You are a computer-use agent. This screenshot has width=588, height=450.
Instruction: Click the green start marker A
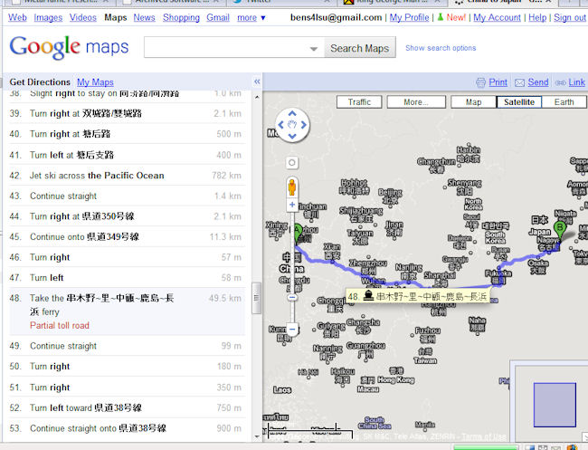(296, 233)
